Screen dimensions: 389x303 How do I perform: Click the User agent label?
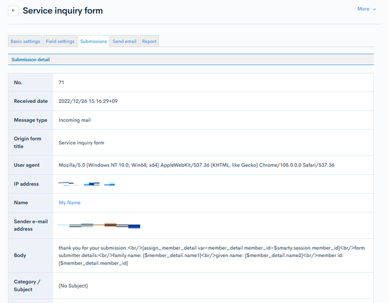27,165
